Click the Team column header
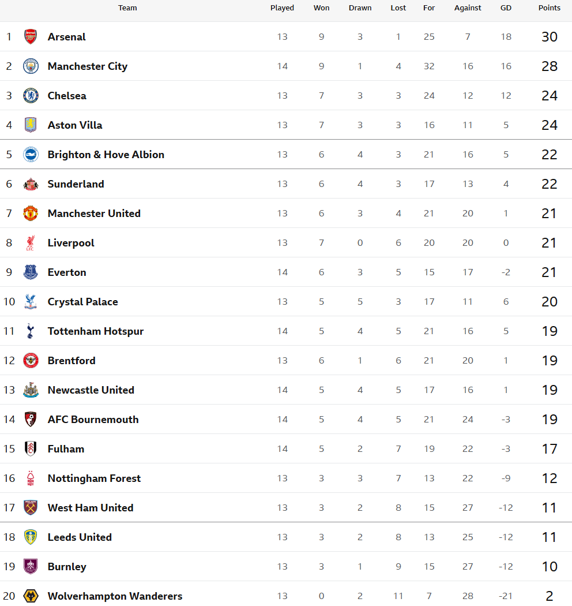 [x=127, y=8]
